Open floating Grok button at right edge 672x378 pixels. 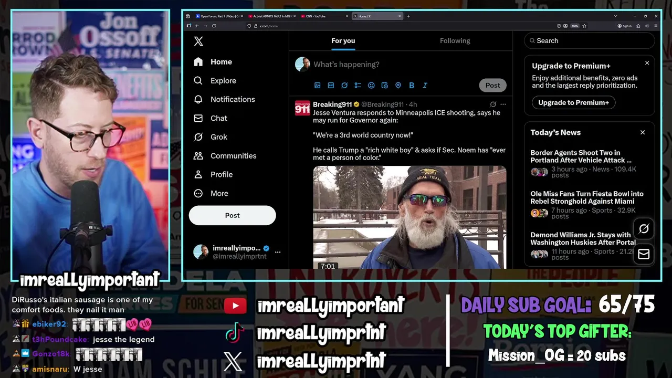tap(644, 229)
